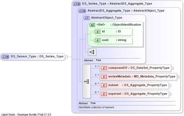Click the Liquid Studio Developer Bundle footer text
This screenshot has height=116, width=184.
(x=26, y=114)
